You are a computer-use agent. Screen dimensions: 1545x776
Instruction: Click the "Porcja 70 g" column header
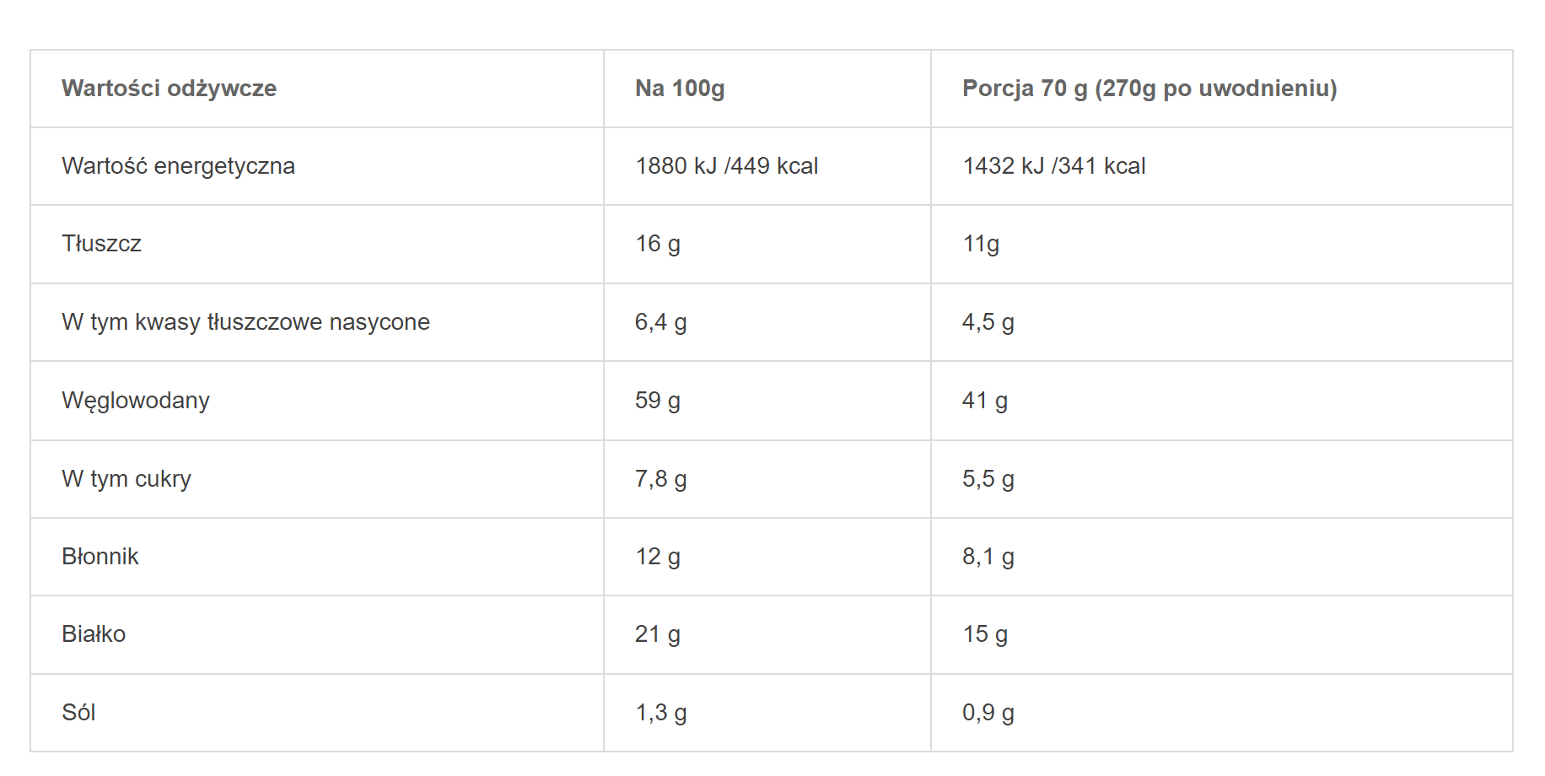coord(1149,89)
